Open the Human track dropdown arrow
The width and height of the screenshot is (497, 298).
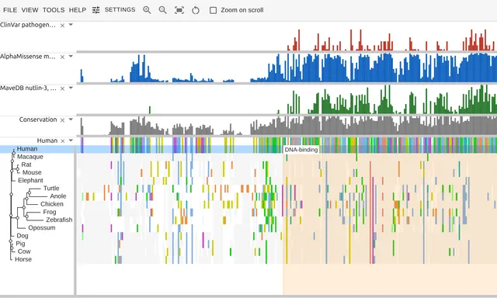[71, 140]
